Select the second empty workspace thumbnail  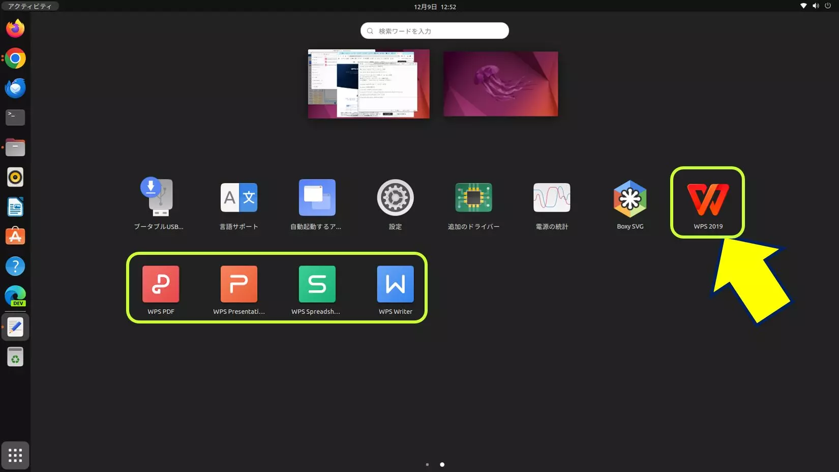[501, 84]
